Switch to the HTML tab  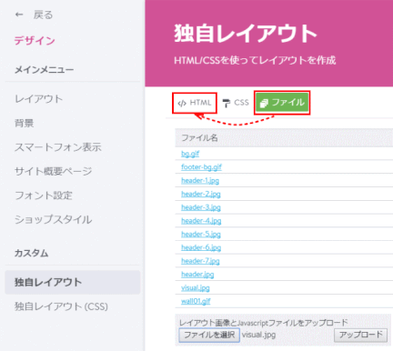[x=195, y=103]
